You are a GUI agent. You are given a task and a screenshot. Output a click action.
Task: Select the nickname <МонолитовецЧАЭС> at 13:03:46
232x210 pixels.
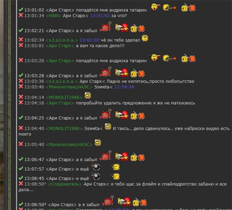pyautogui.click(x=69, y=87)
